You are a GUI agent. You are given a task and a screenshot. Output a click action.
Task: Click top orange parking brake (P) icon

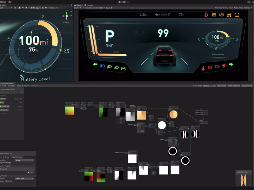pos(214,15)
